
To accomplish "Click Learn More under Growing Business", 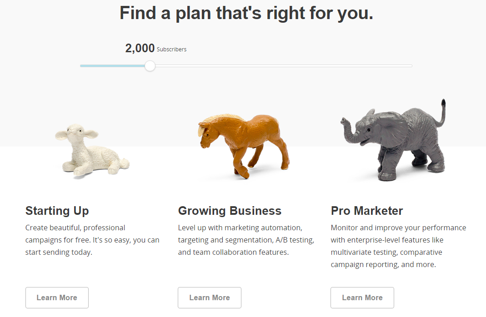I will [x=210, y=297].
